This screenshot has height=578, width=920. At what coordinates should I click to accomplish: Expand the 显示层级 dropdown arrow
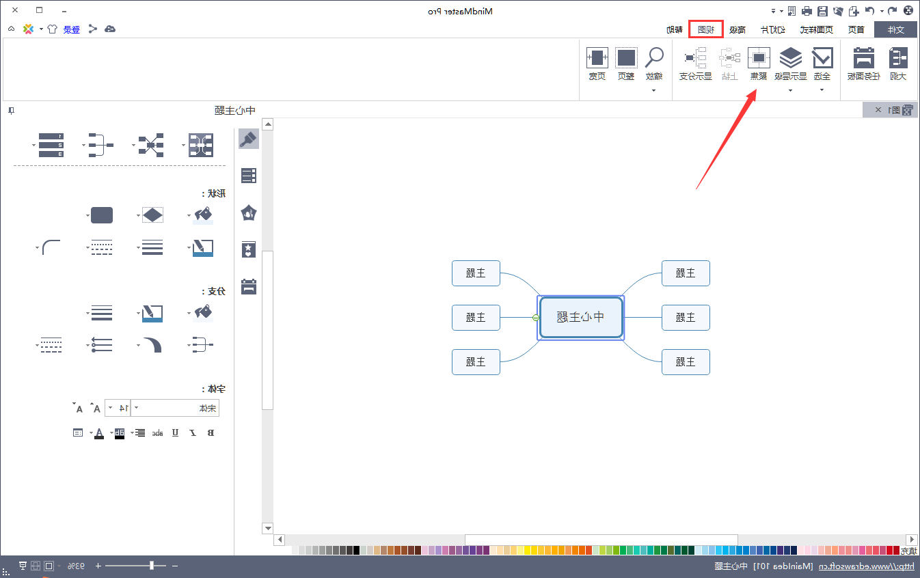click(x=791, y=90)
